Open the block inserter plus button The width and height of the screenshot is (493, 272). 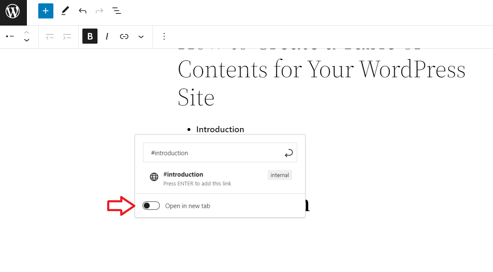[45, 11]
